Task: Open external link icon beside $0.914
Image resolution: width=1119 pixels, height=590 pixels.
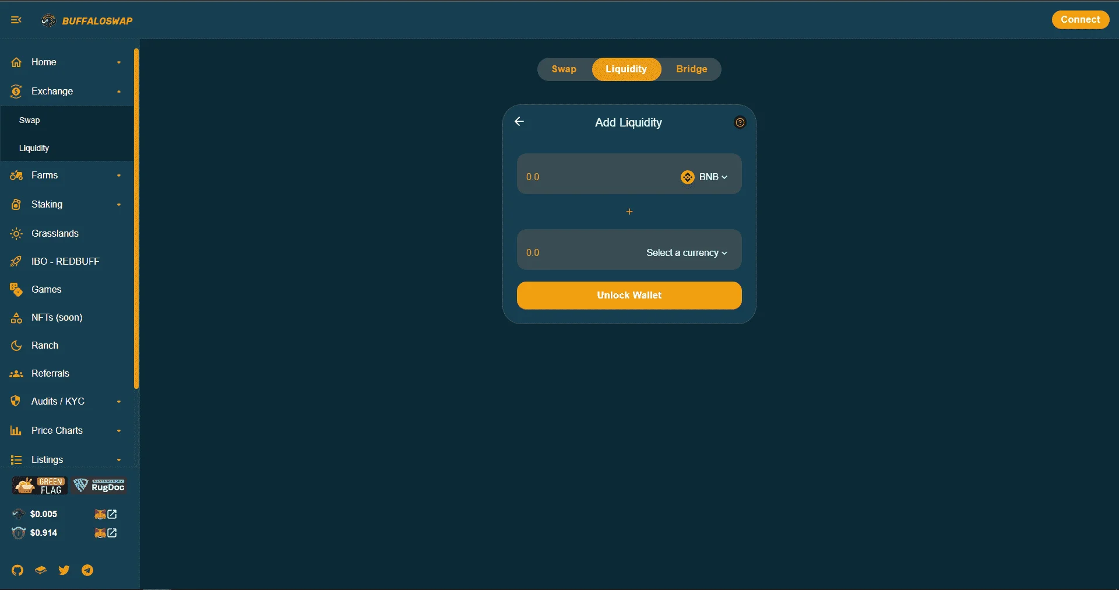Action: click(x=112, y=533)
